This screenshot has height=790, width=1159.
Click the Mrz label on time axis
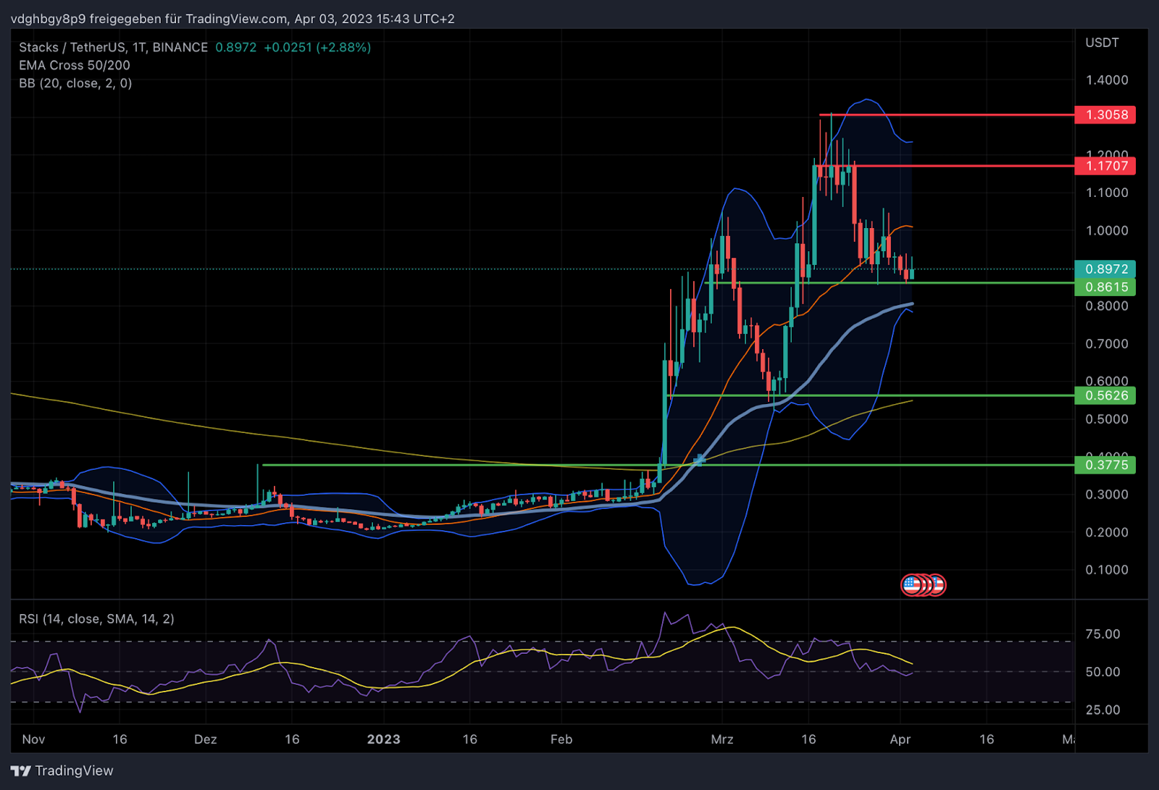point(722,739)
